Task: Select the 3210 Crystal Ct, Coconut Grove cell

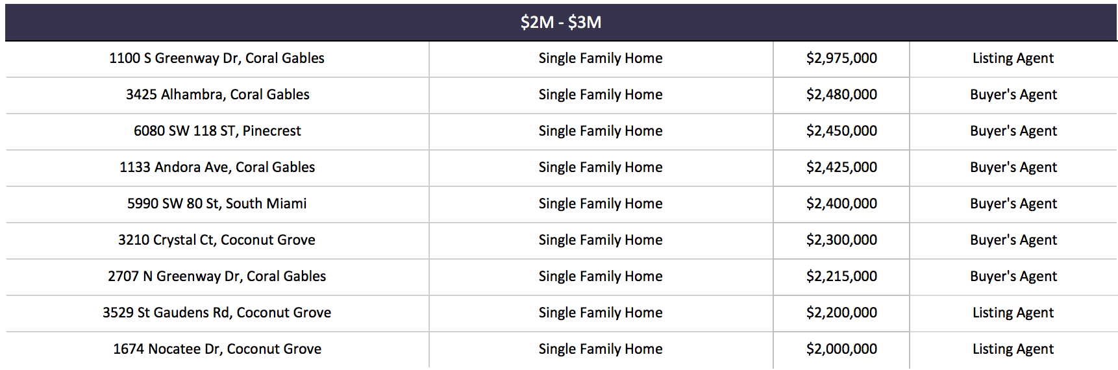Action: pyautogui.click(x=217, y=240)
